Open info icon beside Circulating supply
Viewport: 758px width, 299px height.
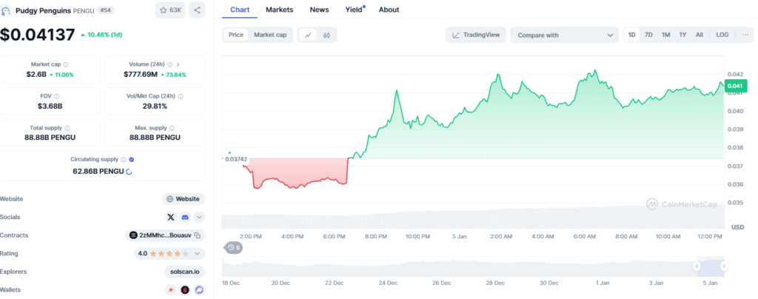point(124,159)
